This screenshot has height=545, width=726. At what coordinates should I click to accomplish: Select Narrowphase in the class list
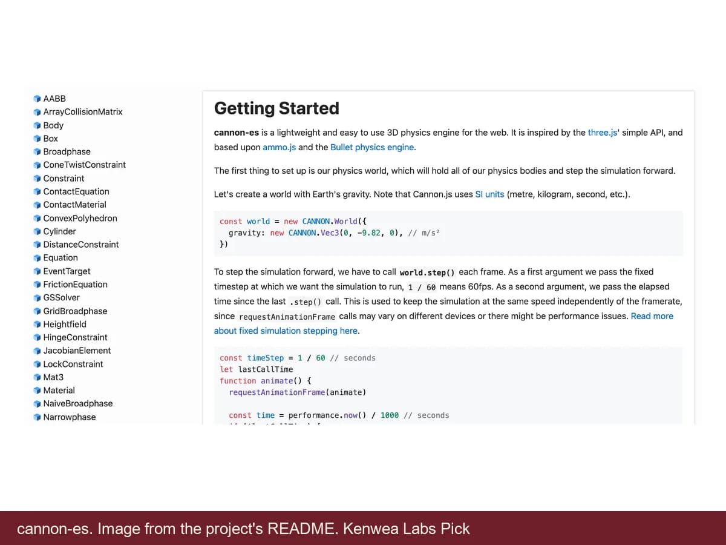70,417
